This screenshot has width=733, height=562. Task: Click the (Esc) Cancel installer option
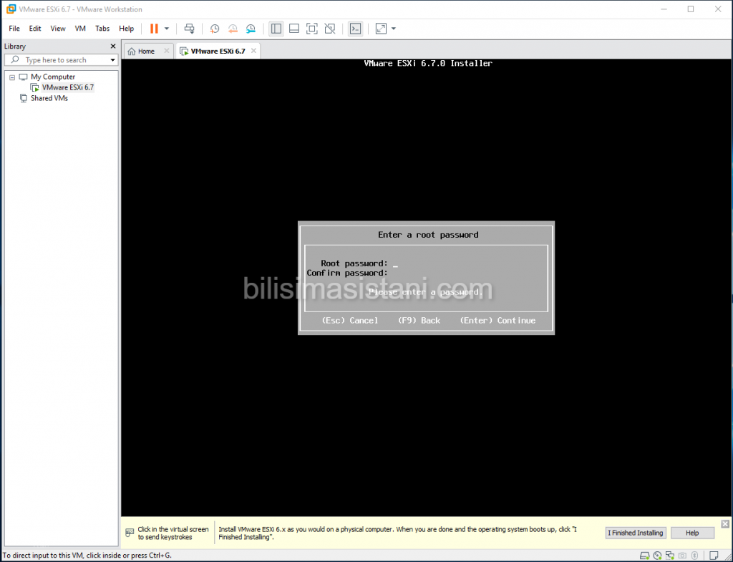(349, 320)
